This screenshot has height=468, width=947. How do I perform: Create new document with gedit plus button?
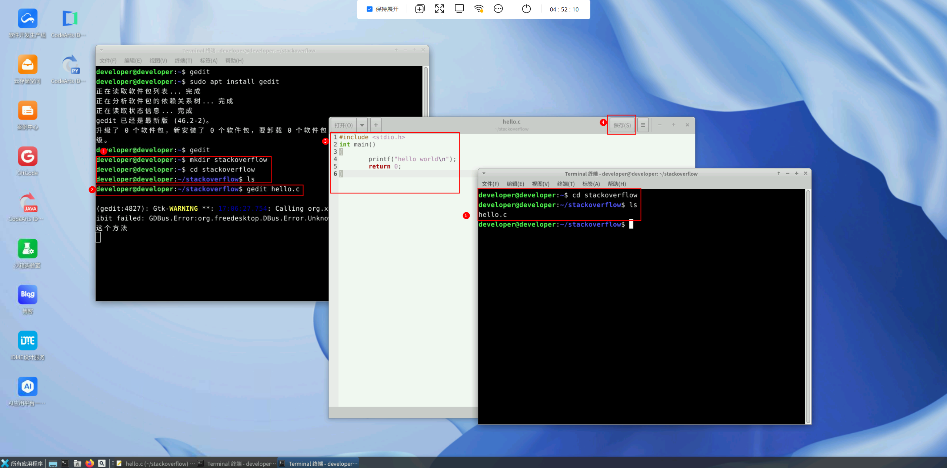pos(376,125)
